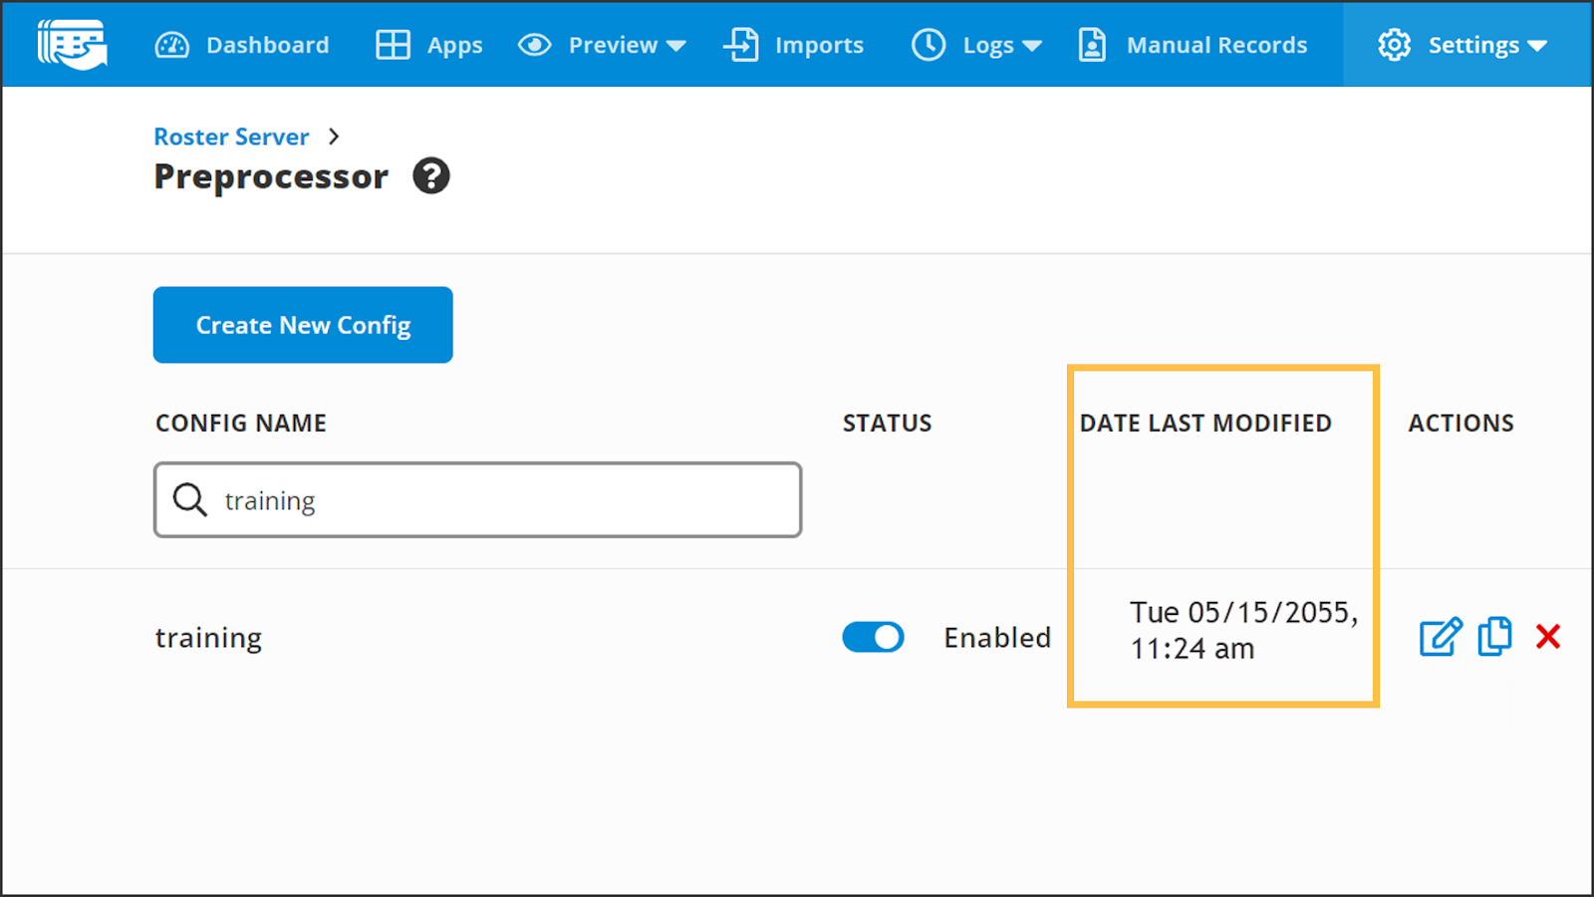Open the Apps page
1594x897 pixels.
pyautogui.click(x=428, y=45)
